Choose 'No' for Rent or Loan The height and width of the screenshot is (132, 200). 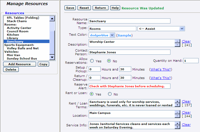point(110,94)
